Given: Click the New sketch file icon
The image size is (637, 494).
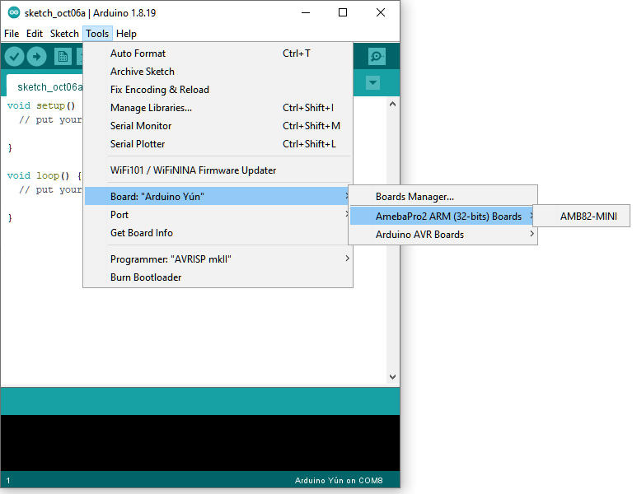Looking at the screenshot, I should tap(63, 56).
